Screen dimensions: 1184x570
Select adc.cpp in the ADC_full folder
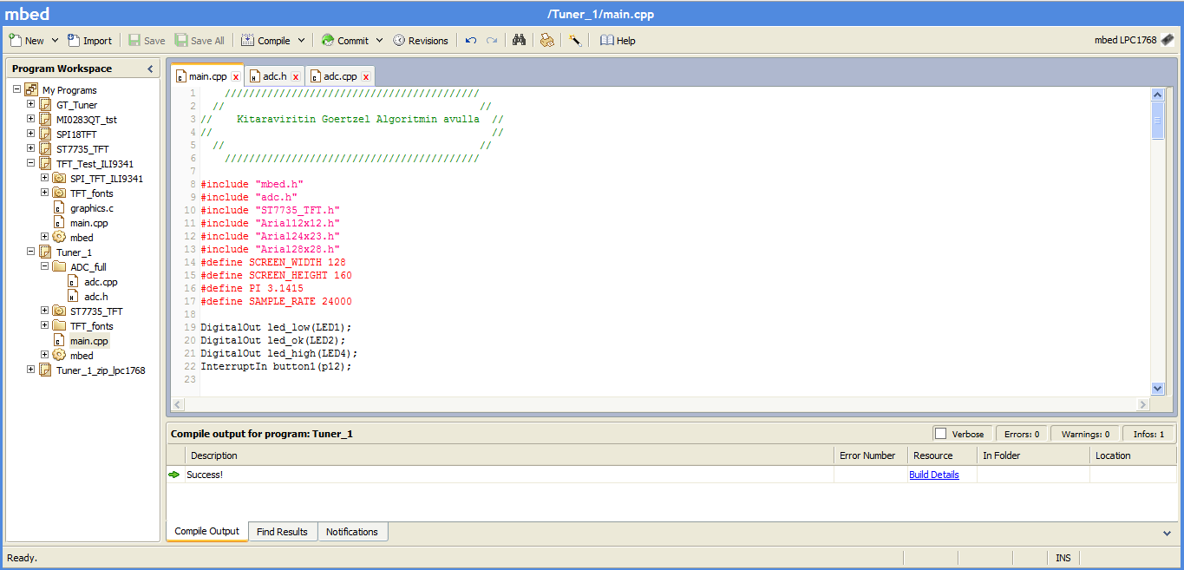click(100, 282)
